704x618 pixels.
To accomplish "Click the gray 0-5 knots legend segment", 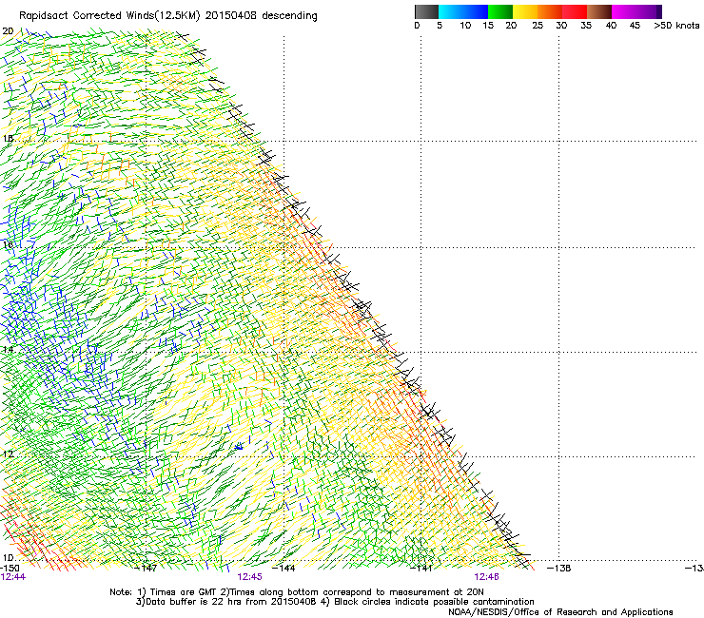I will point(426,11).
